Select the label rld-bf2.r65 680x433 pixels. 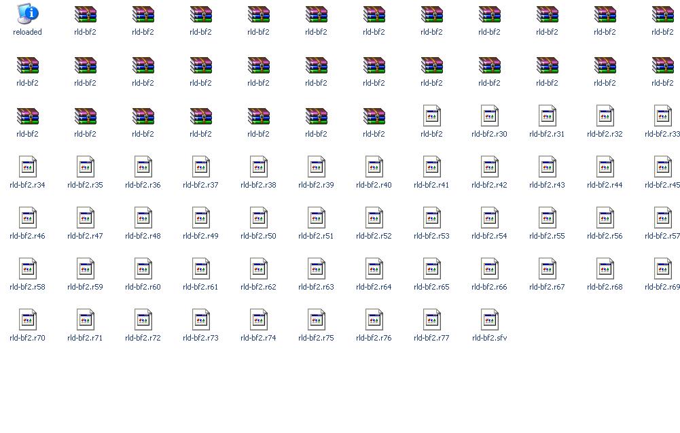pos(431,287)
